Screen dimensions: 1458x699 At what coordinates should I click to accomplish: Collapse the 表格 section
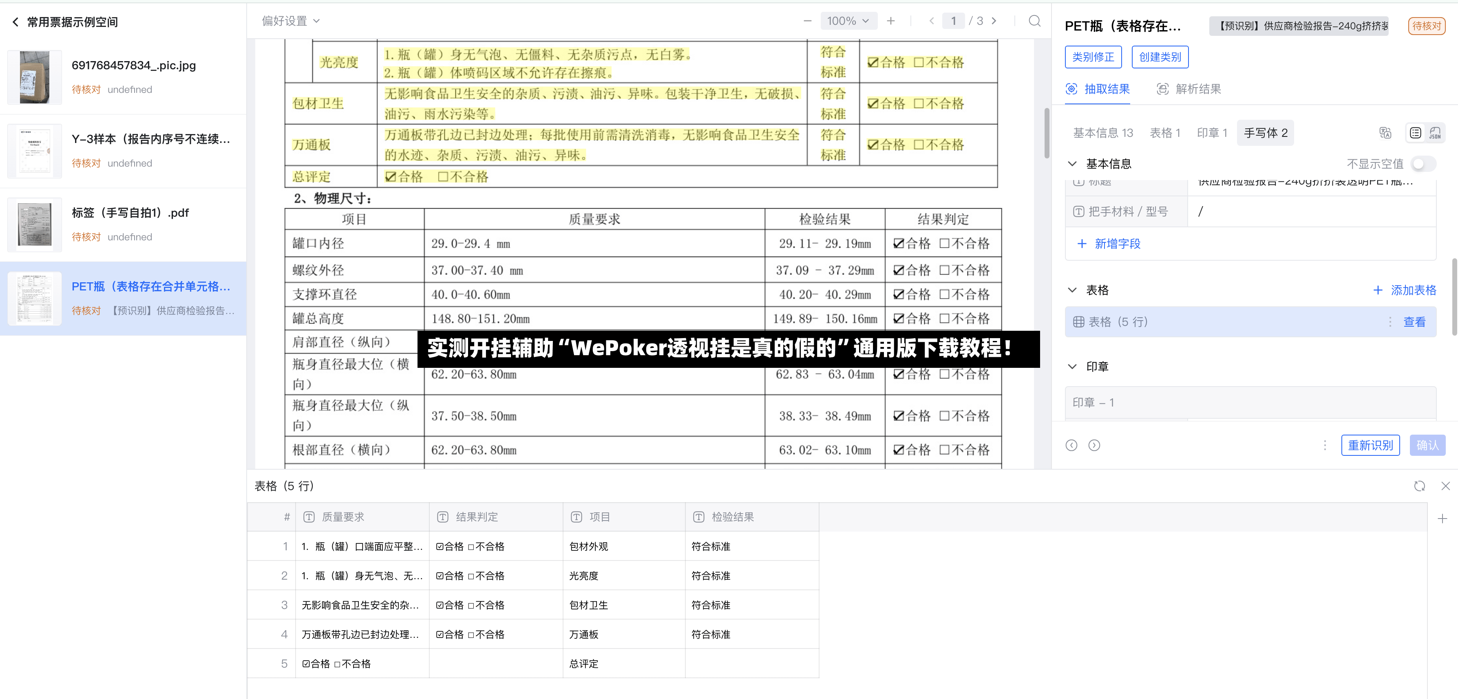pos(1072,290)
